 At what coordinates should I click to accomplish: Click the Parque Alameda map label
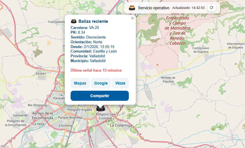(70, 117)
